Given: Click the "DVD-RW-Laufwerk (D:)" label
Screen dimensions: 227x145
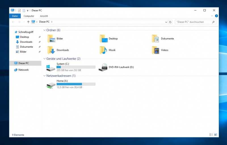Looking at the screenshot, I should 121,67.
